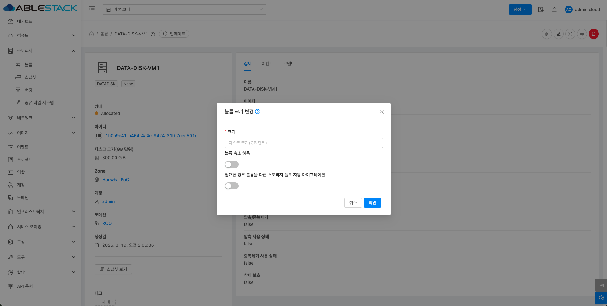Viewport: 607px width, 306px height.
Task: Expand the 컴퓨트 sidebar menu
Action: pos(41,35)
